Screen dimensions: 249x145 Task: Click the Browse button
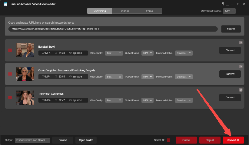coord(63,140)
